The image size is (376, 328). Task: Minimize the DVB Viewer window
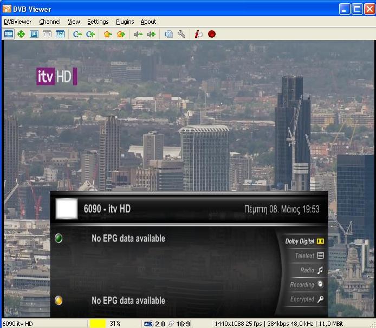point(345,9)
